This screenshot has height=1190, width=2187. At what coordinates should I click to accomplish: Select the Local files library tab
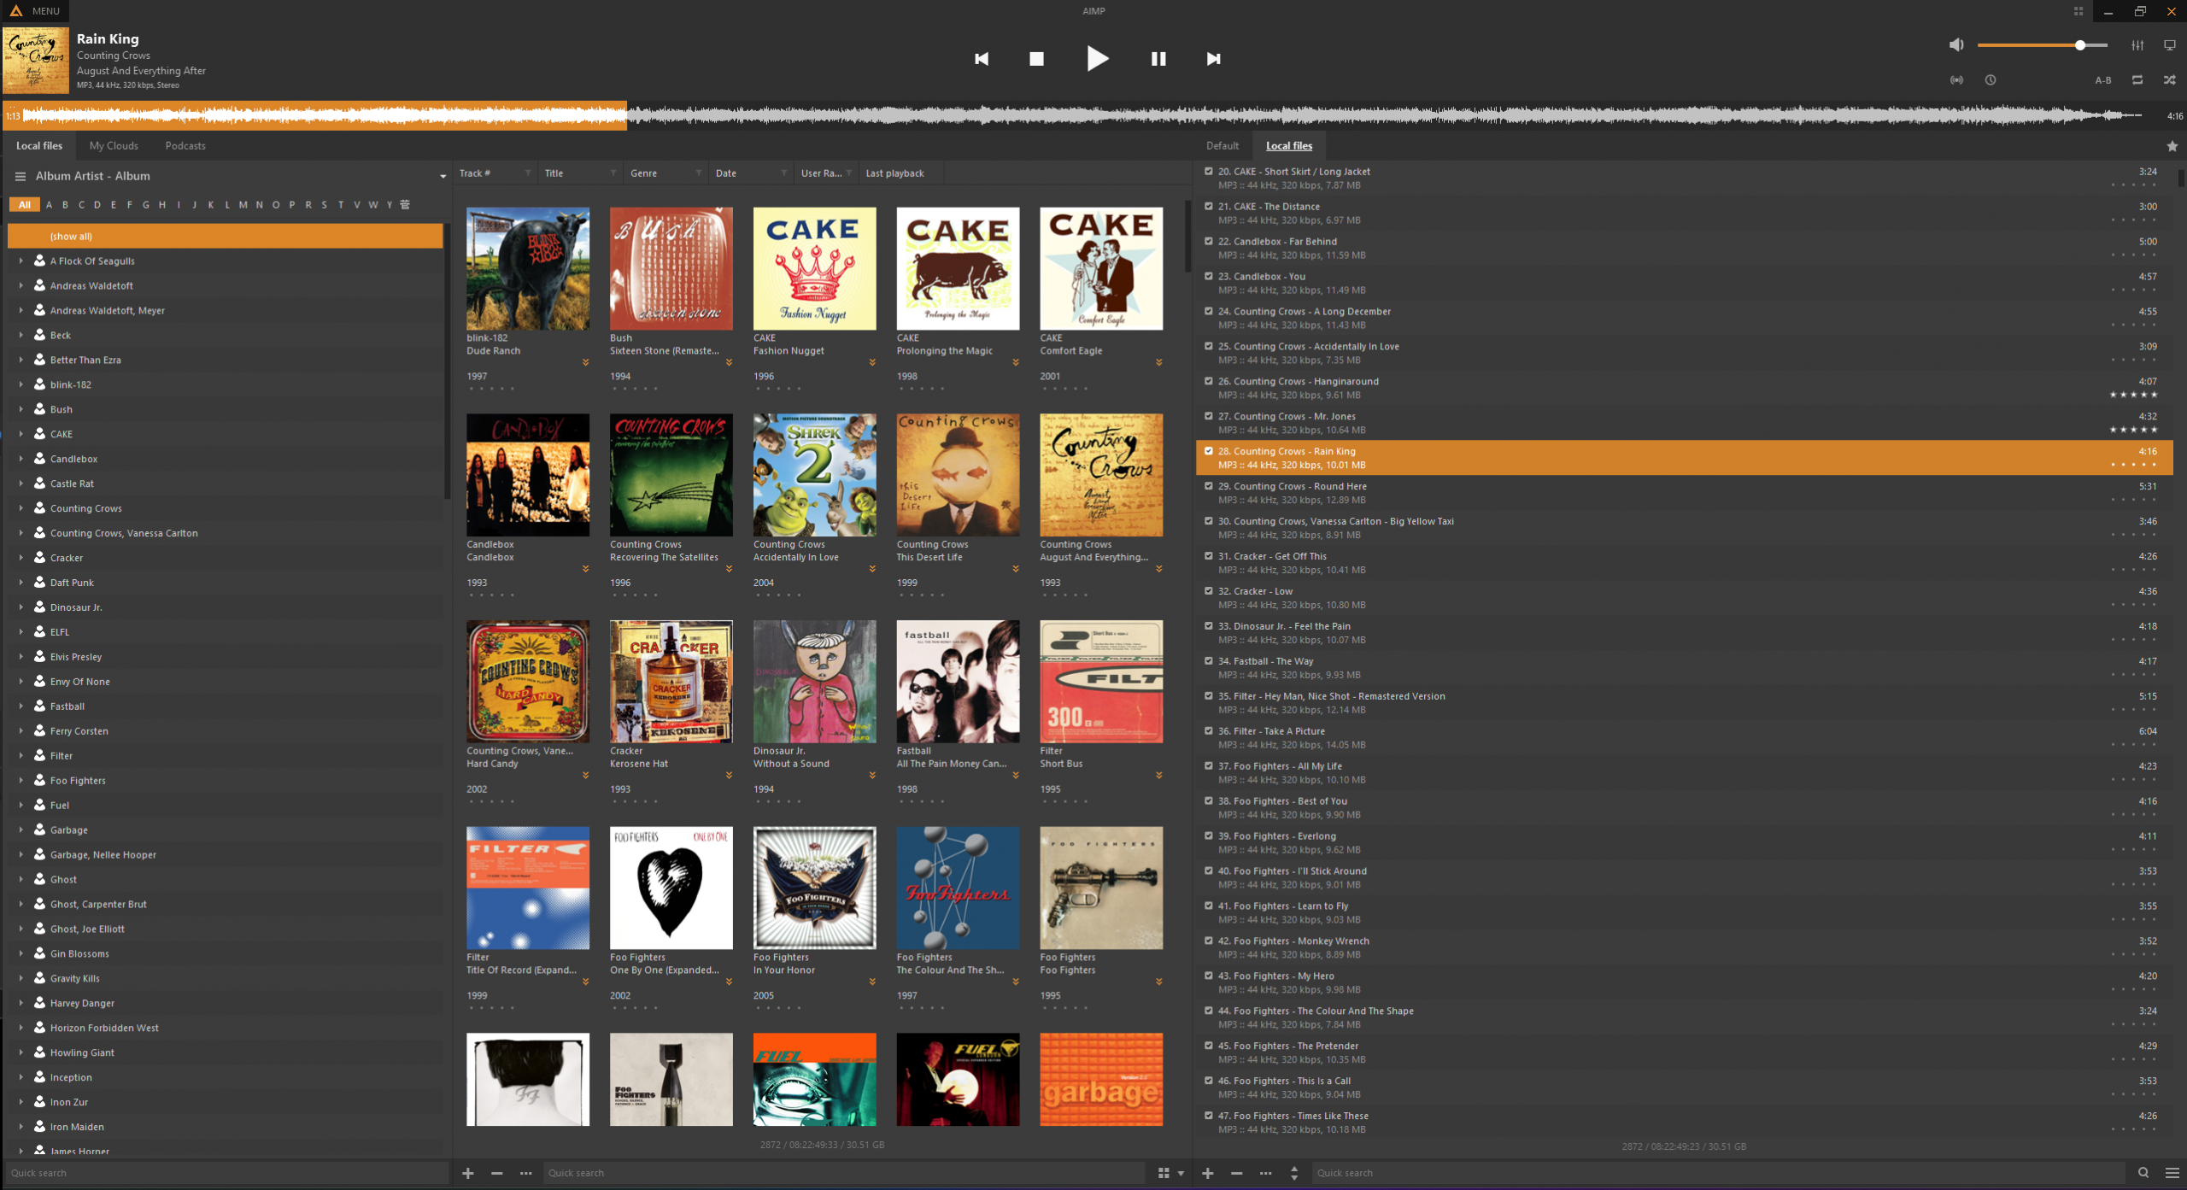coord(39,146)
